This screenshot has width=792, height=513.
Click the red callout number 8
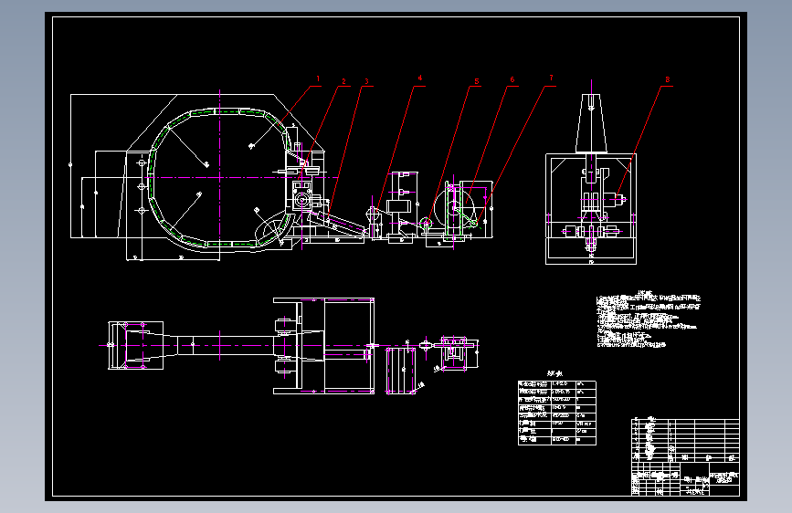click(x=667, y=79)
